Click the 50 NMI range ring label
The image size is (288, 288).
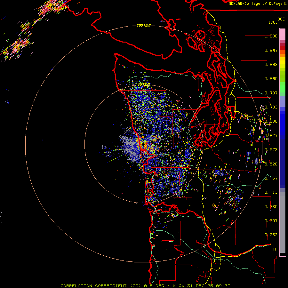[144, 85]
